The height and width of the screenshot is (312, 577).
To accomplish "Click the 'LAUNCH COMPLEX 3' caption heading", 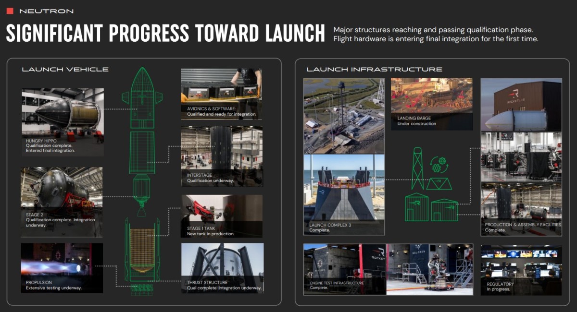I will click(x=331, y=225).
